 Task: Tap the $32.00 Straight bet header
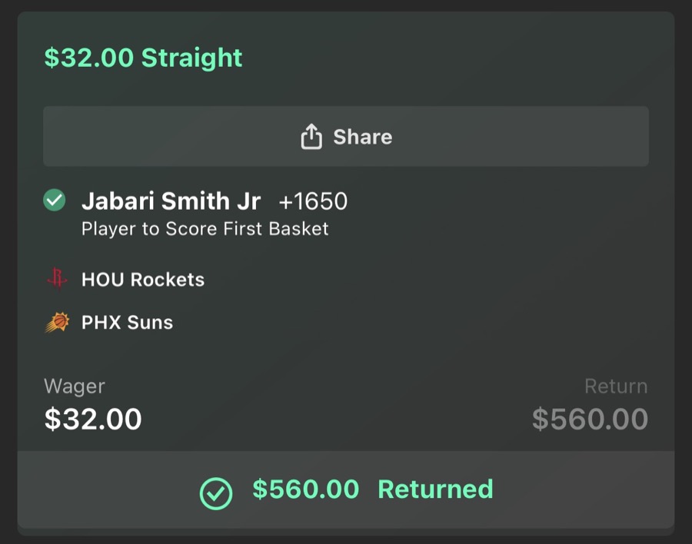click(141, 57)
